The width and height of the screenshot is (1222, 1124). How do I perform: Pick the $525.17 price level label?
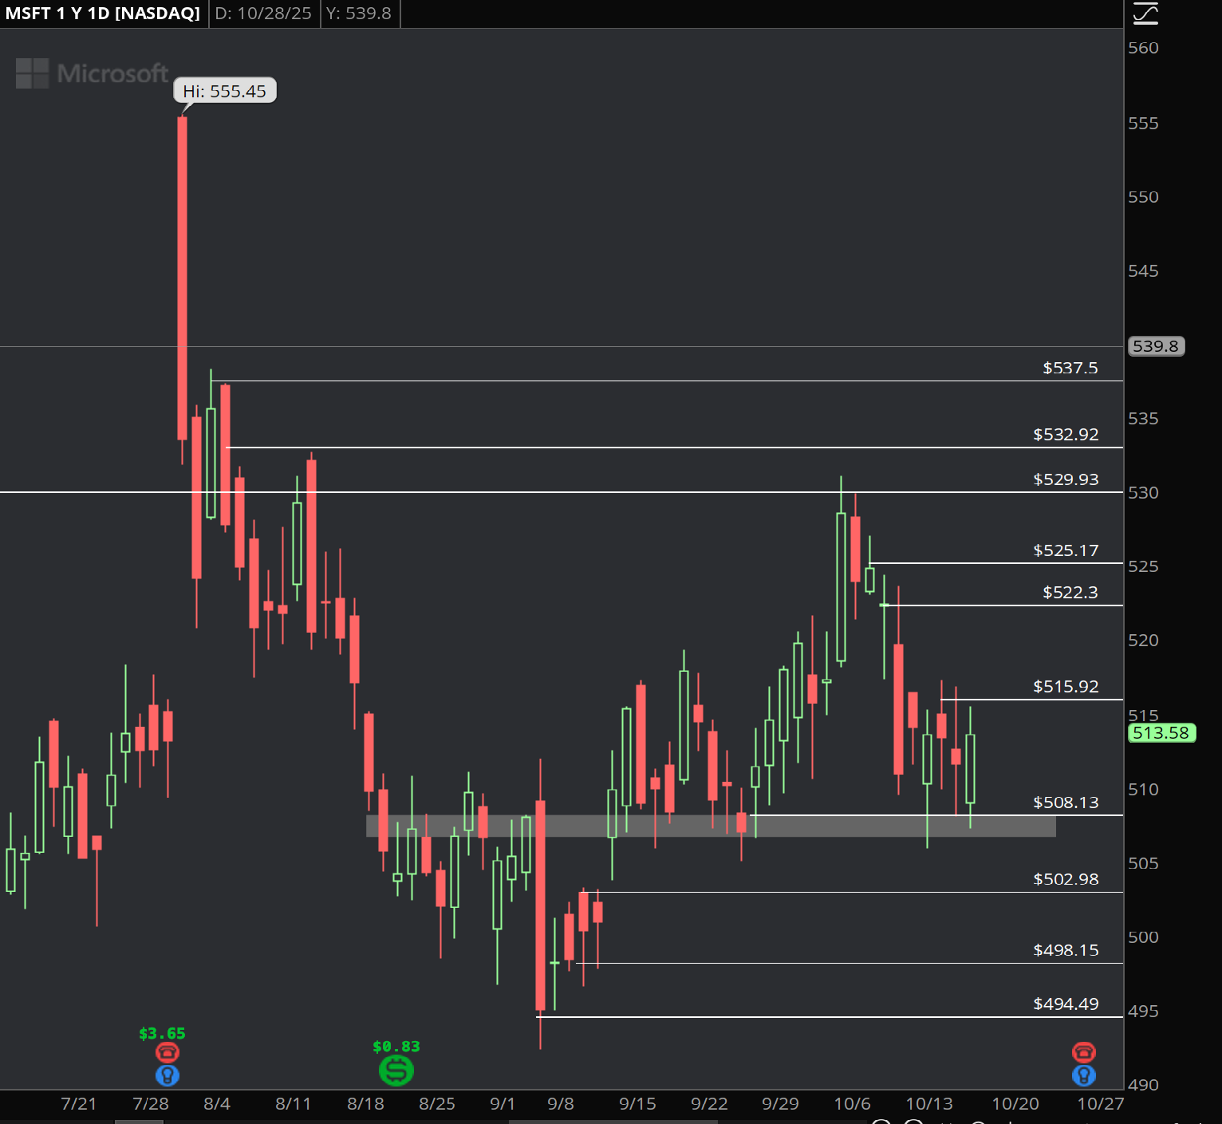(1066, 550)
